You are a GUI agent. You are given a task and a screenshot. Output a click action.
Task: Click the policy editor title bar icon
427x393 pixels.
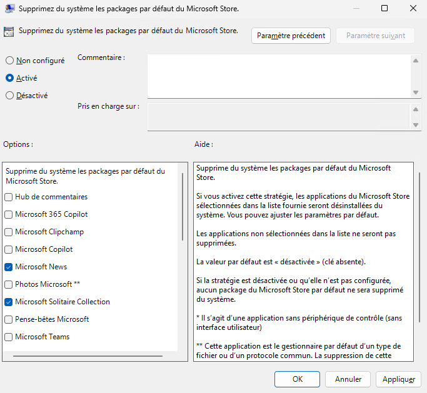pos(10,9)
